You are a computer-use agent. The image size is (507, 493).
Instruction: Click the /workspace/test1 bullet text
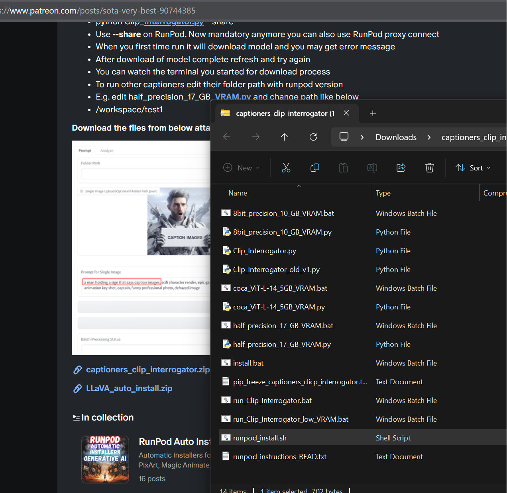coord(129,110)
